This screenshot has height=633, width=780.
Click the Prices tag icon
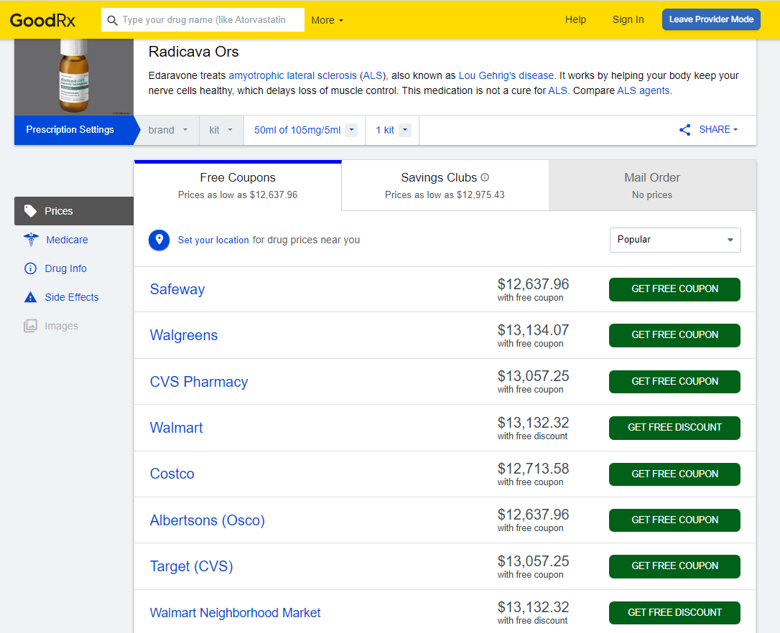[x=30, y=211]
